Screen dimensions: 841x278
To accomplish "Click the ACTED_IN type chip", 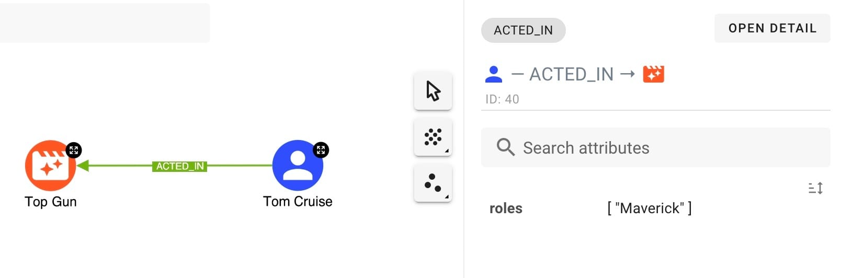I will (523, 30).
